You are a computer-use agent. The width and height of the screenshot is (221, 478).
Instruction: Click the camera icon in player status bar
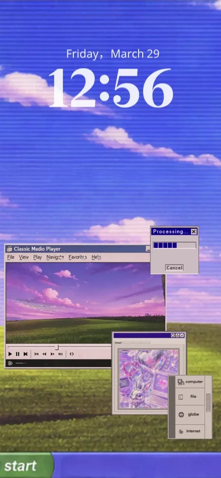point(10,363)
